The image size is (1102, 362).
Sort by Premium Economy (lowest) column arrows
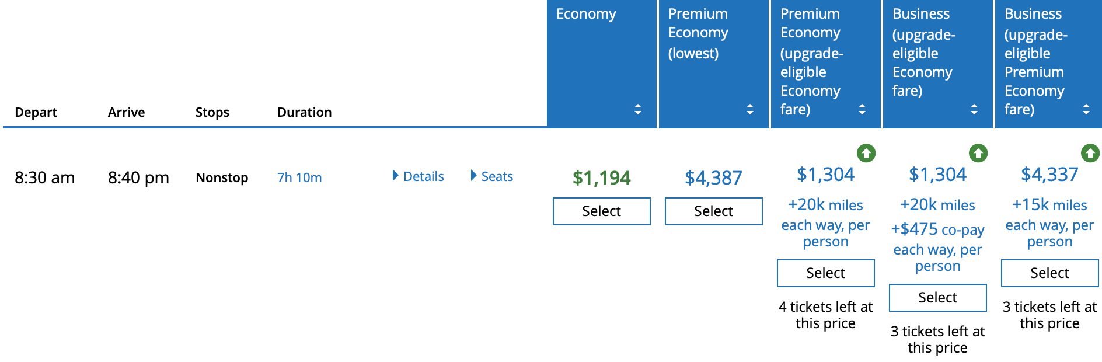(749, 109)
